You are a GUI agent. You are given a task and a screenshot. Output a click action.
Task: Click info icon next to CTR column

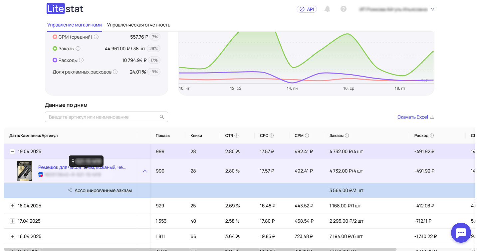237,135
